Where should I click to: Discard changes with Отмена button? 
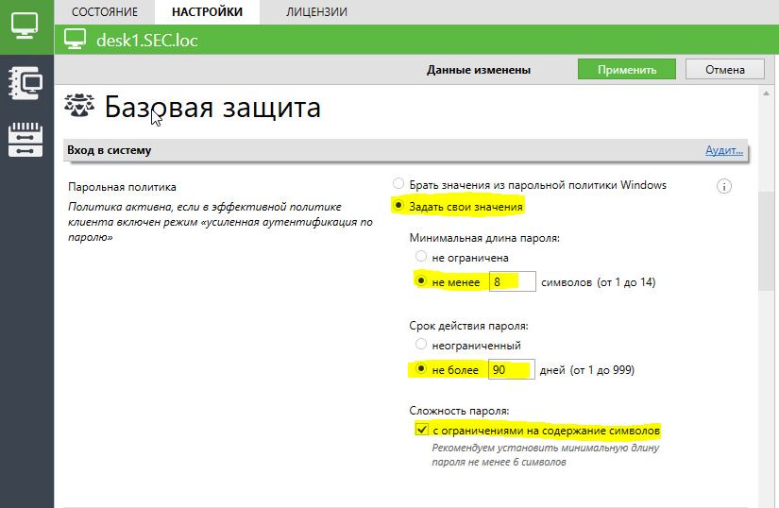point(725,70)
